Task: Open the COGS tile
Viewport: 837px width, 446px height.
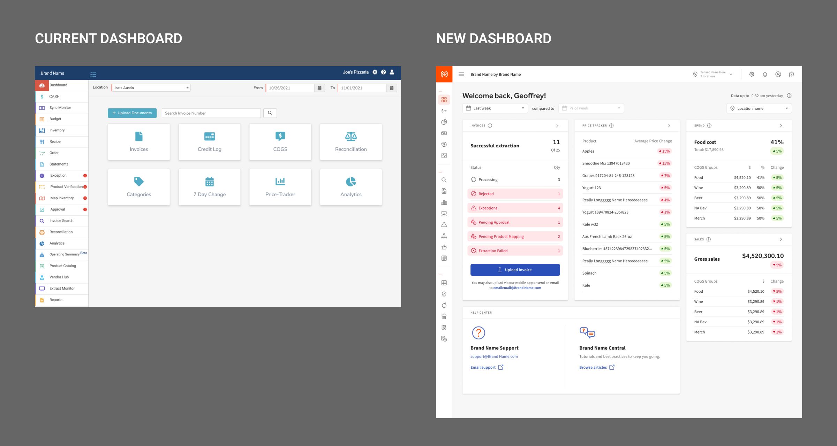Action: coord(280,142)
